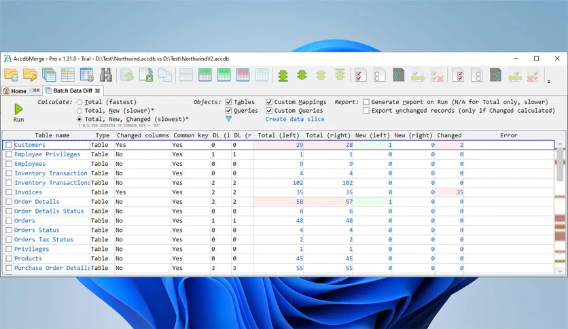Screen dimensions: 568x329
Task: Click the first red check-all document icon
Action: [x=360, y=75]
